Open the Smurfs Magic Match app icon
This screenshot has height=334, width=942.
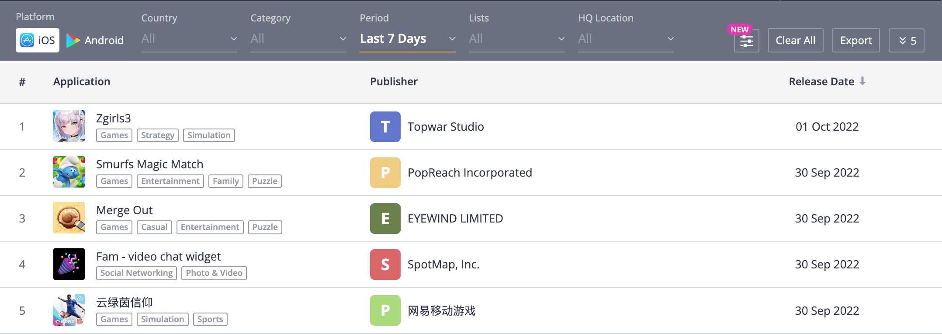69,172
